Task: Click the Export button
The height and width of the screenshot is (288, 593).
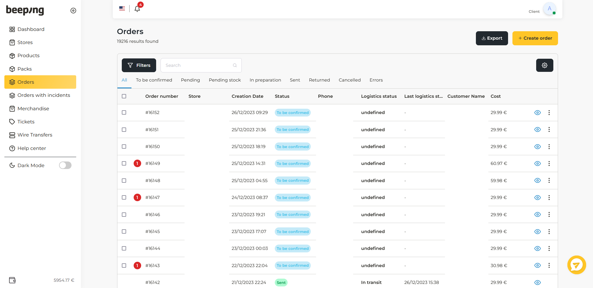Action: [x=492, y=38]
